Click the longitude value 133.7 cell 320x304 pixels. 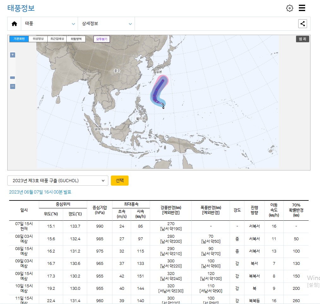pos(75,226)
